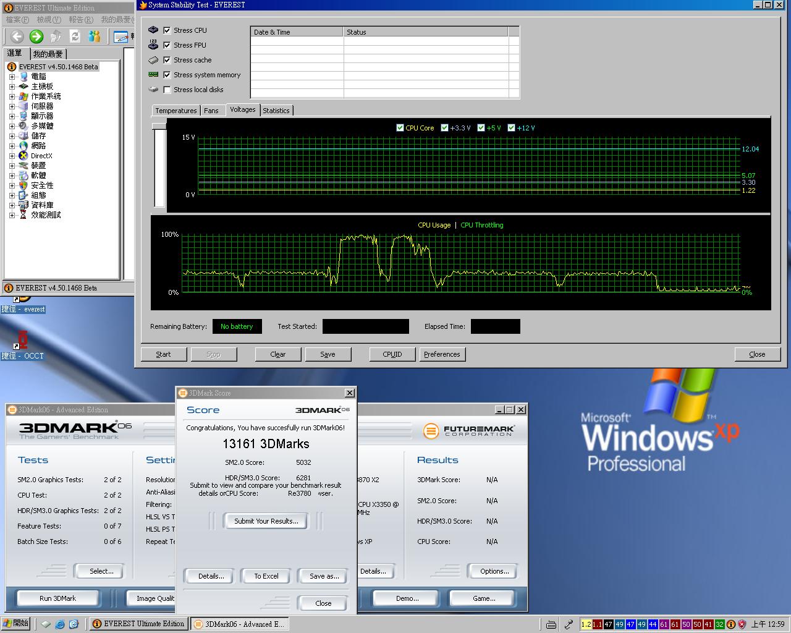Expand the 效能測試 tree node
791x633 pixels.
pyautogui.click(x=12, y=215)
